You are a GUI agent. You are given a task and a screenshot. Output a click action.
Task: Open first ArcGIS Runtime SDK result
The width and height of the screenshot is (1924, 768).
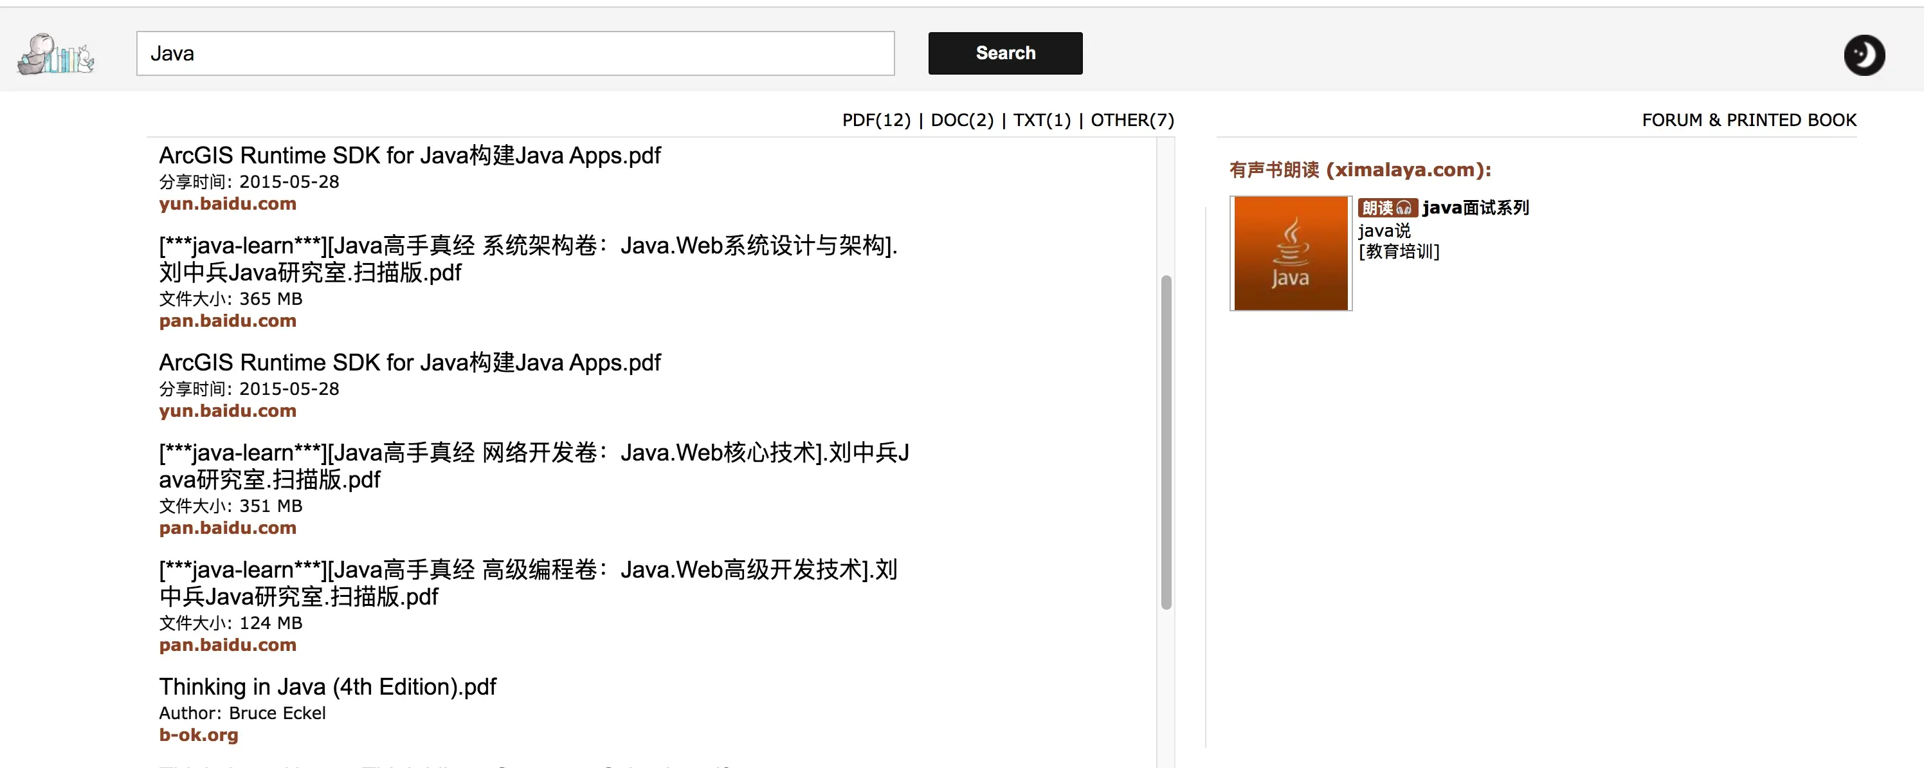click(409, 156)
